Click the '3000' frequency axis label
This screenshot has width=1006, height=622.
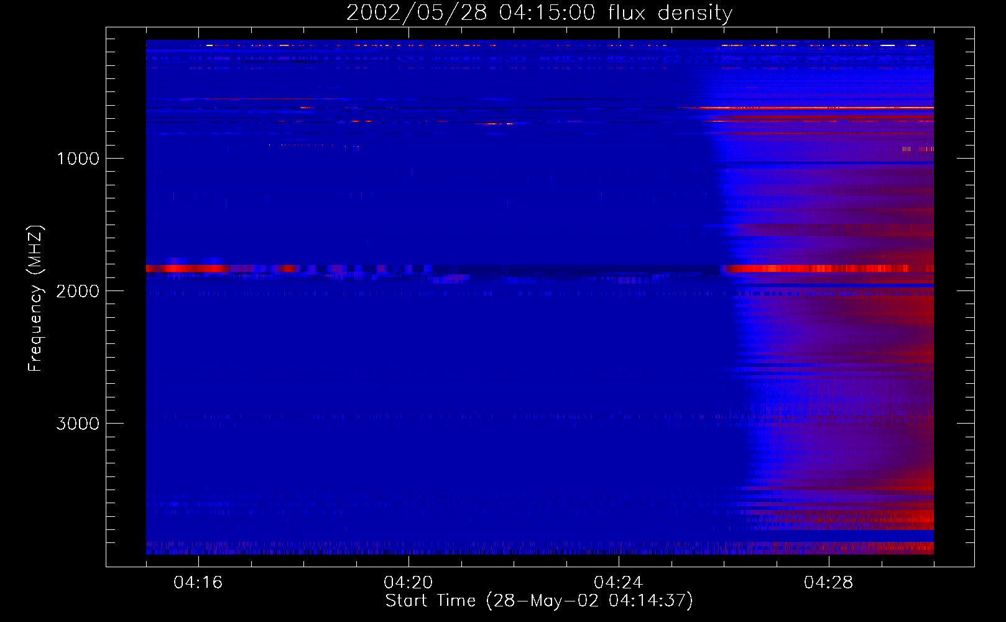tap(78, 424)
